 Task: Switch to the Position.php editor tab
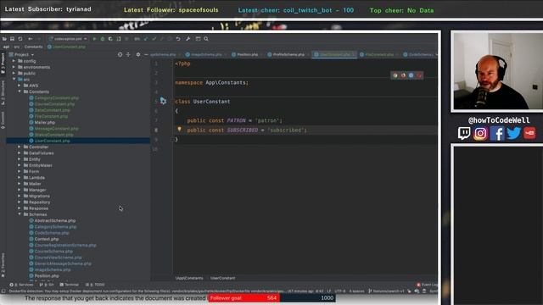click(x=244, y=54)
